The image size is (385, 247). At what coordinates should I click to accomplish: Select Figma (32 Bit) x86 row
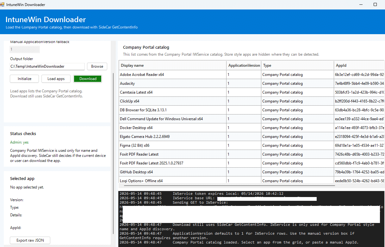point(252,145)
